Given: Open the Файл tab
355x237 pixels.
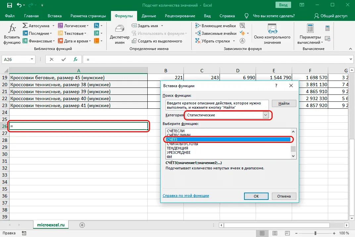Looking at the screenshot, I should pos(10,16).
